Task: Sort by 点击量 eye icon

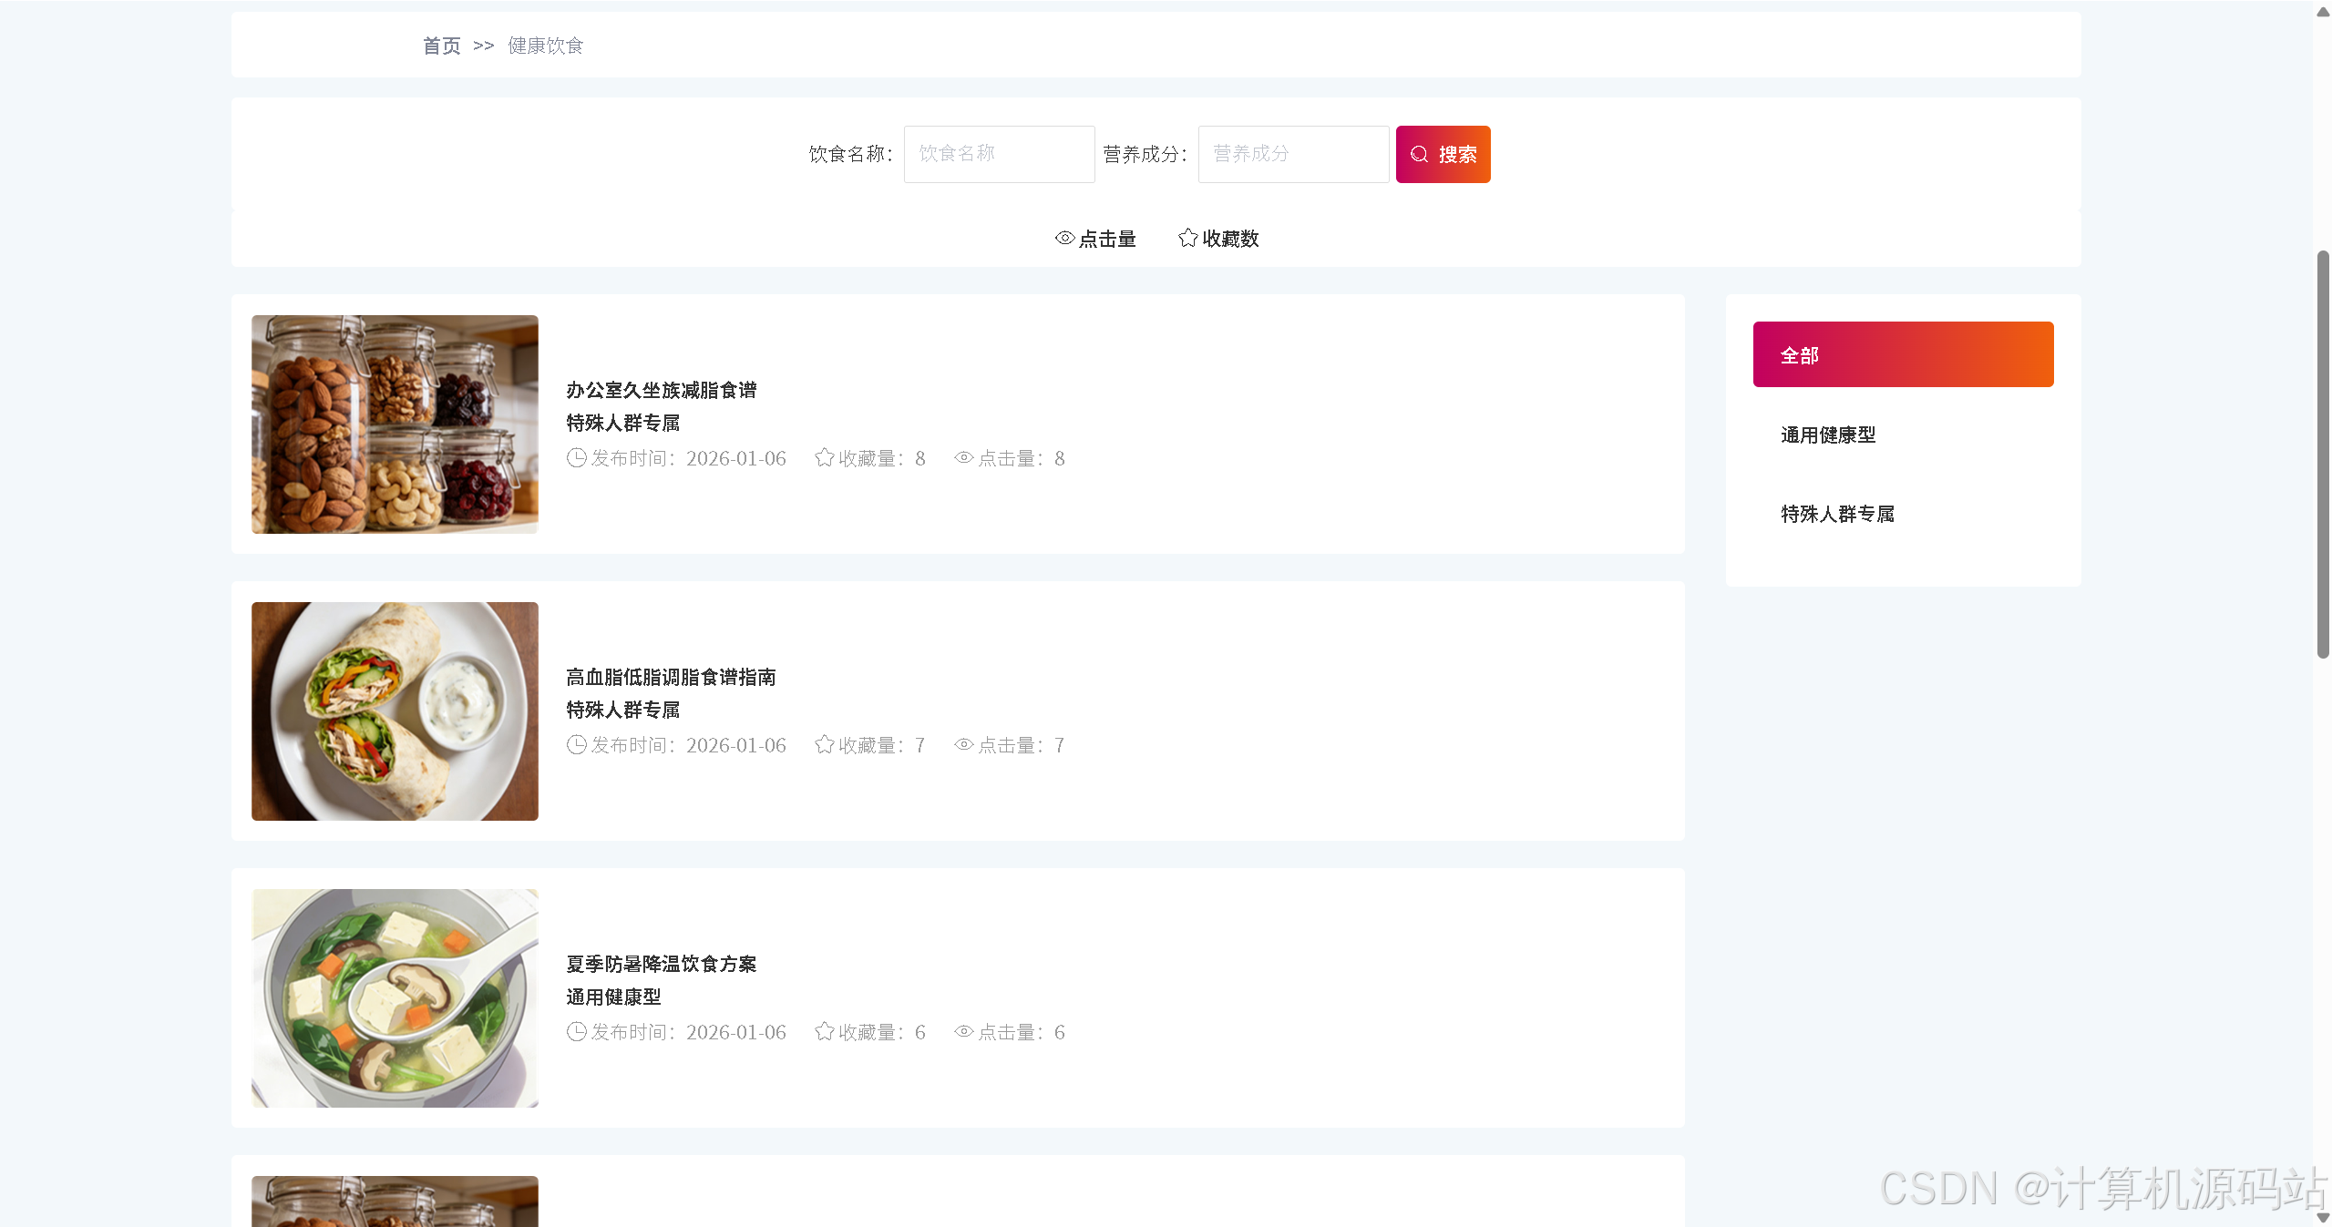Action: click(1064, 239)
